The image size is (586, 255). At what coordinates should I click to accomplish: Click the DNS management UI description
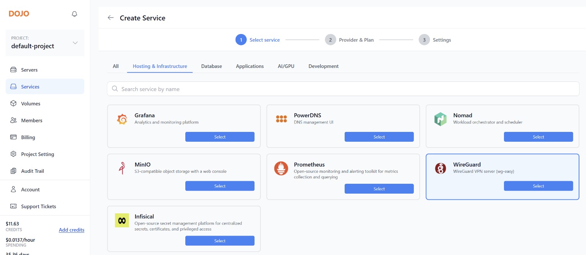click(314, 122)
